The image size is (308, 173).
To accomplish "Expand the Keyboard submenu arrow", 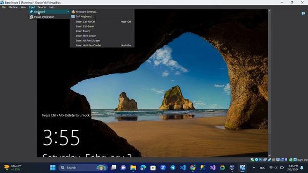I will tap(68, 12).
